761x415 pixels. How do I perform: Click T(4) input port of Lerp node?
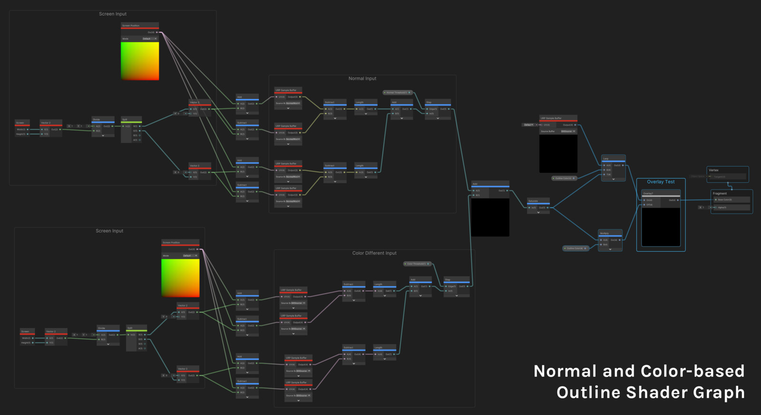(604, 175)
